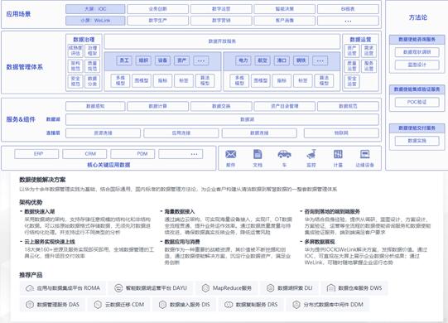Open the DWS data warehouse link
The width and height of the screenshot is (448, 323).
tap(354, 288)
